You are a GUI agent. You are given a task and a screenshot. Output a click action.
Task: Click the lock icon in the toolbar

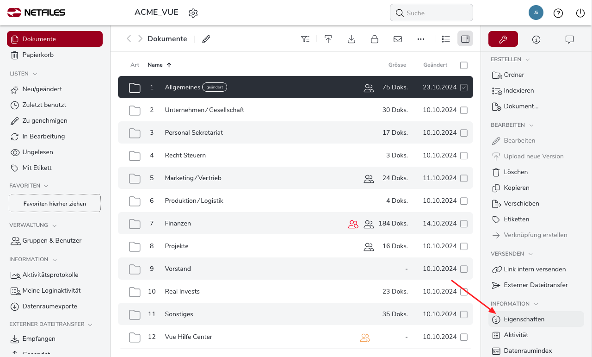point(374,39)
